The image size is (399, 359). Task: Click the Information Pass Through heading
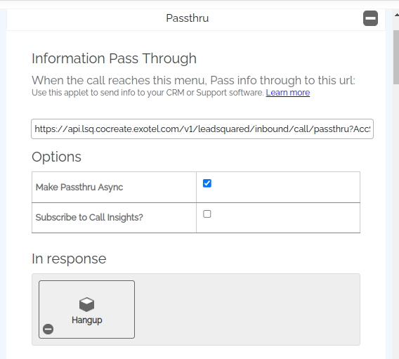[x=115, y=58]
